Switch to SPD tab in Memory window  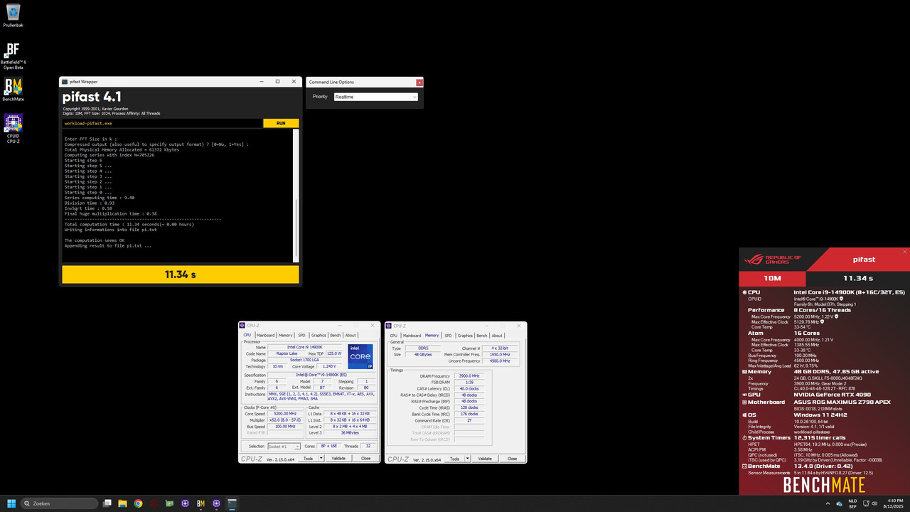448,335
